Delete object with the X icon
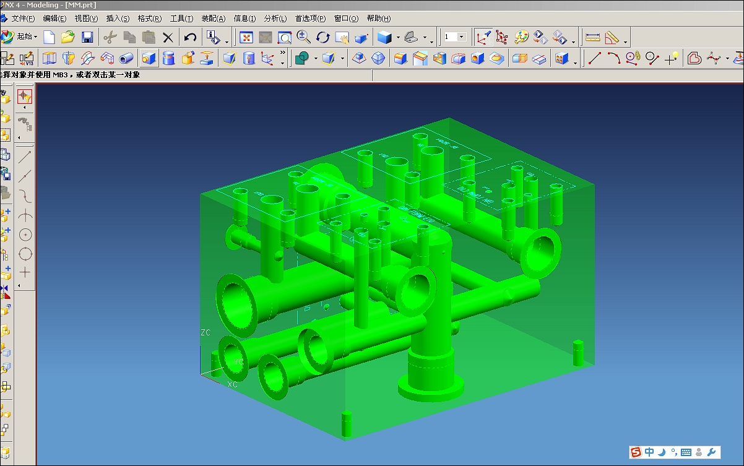744x466 pixels. 168,37
